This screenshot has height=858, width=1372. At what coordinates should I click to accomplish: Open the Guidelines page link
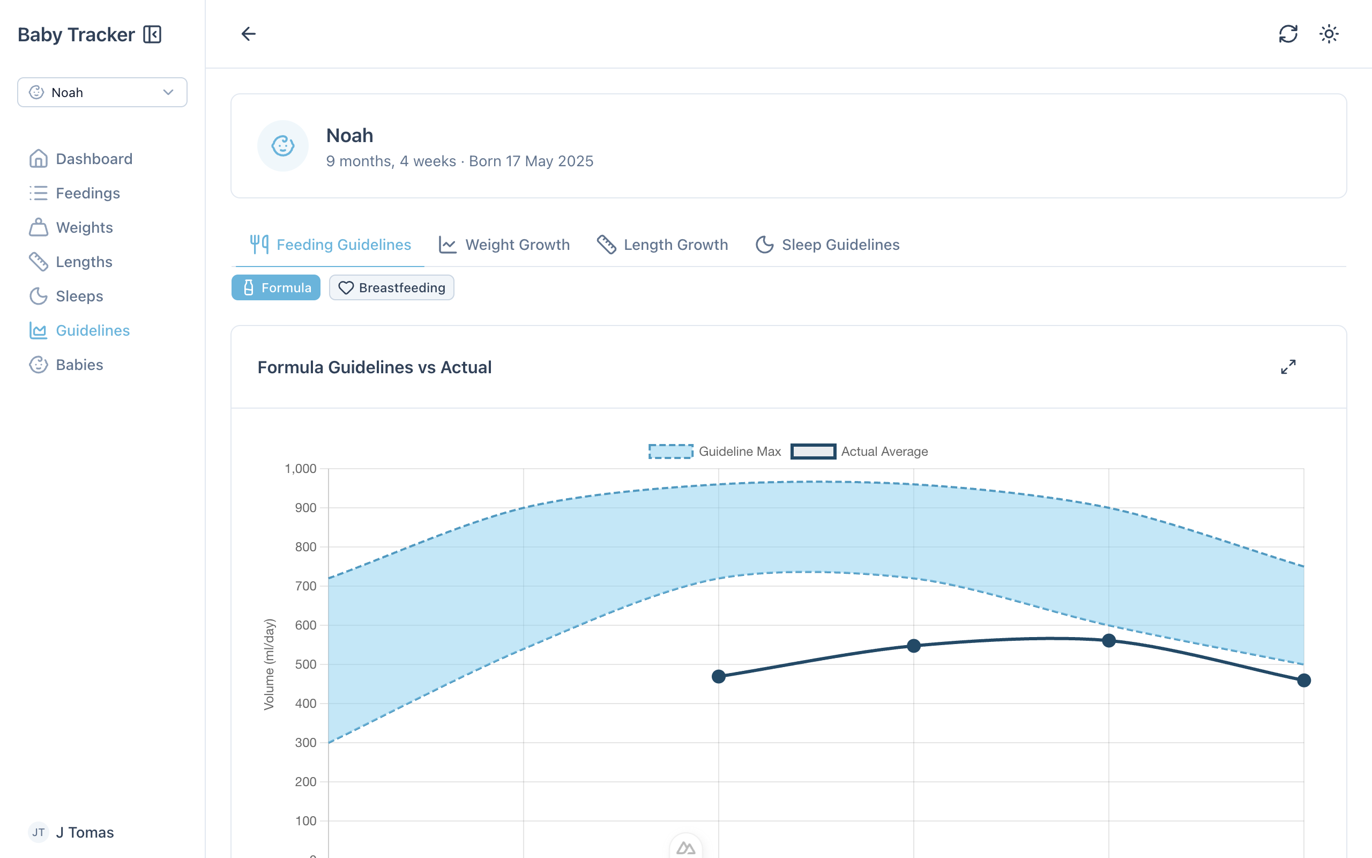[92, 330]
